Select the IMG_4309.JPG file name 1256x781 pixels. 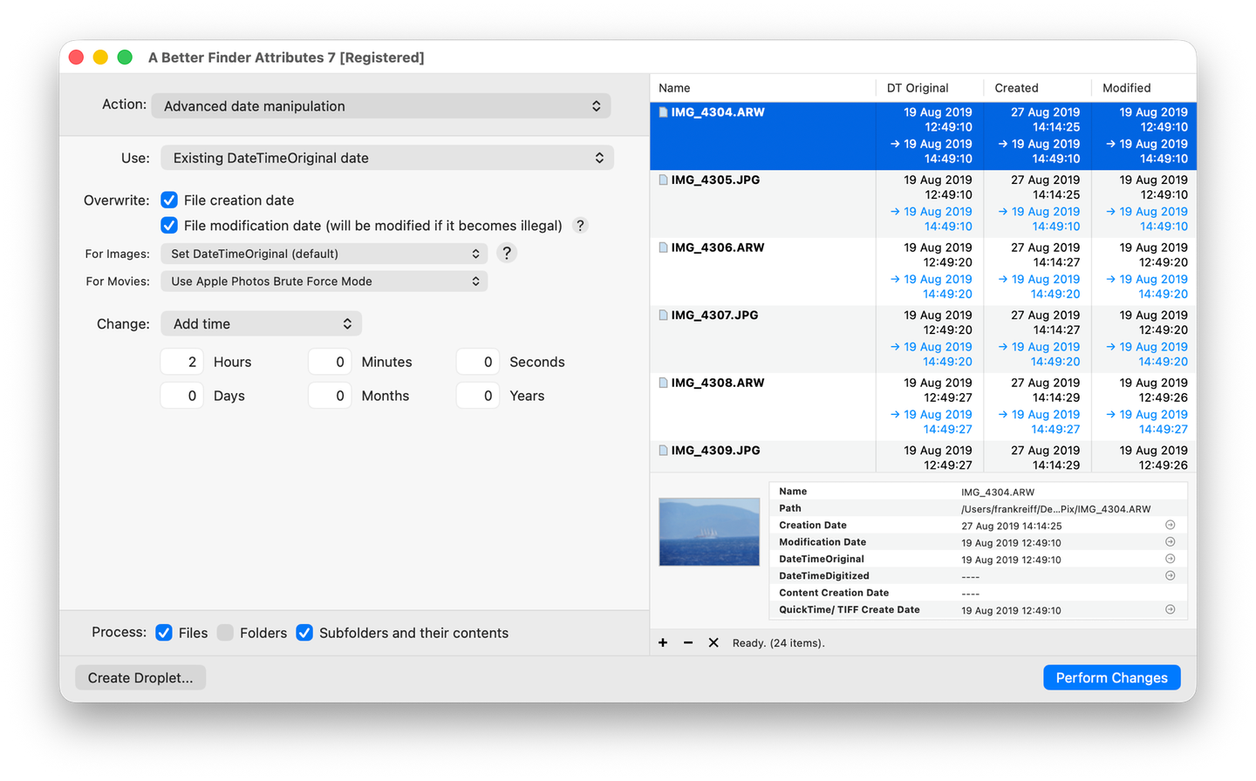[x=715, y=450]
